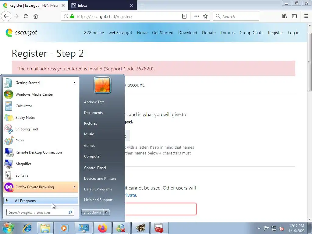Open a new browser tab
312x234 pixels.
coord(142,5)
